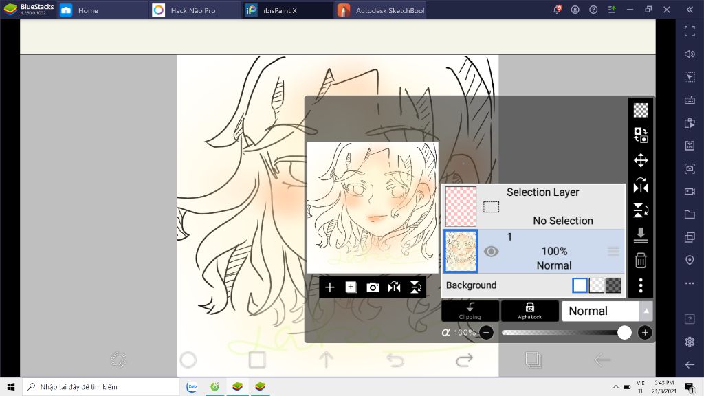Click Windows search box
This screenshot has height=396, width=704.
click(x=100, y=386)
